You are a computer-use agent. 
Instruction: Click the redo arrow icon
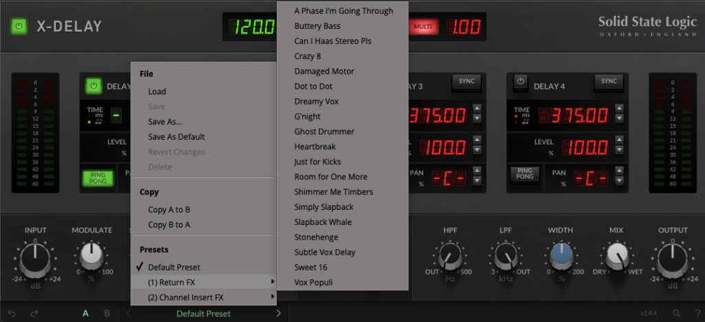pos(34,314)
